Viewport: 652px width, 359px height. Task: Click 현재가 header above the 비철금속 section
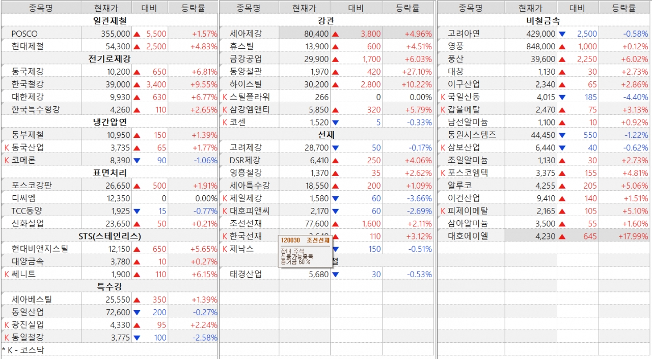531,8
